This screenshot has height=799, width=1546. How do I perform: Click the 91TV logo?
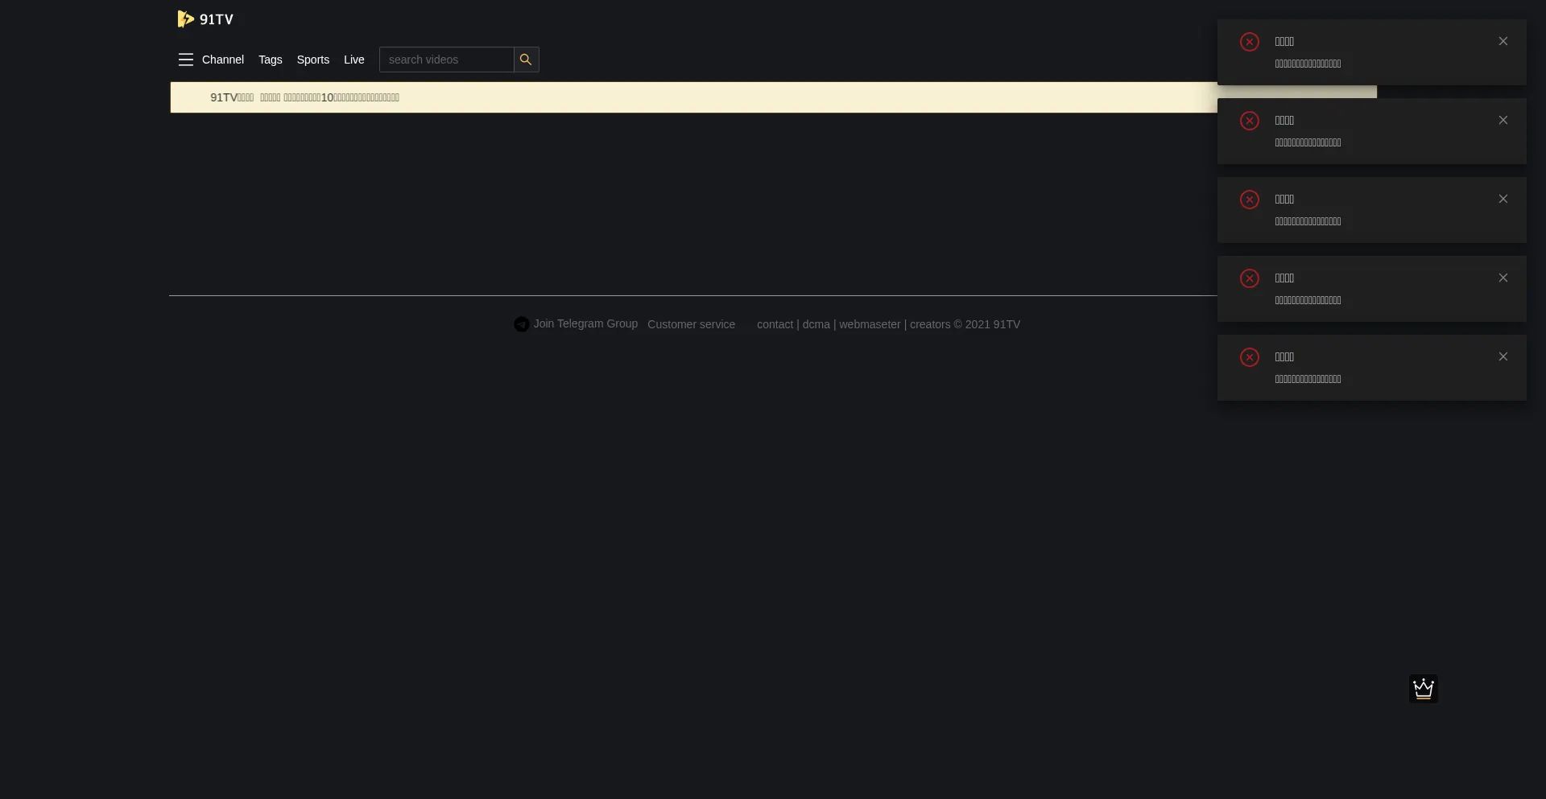(205, 19)
